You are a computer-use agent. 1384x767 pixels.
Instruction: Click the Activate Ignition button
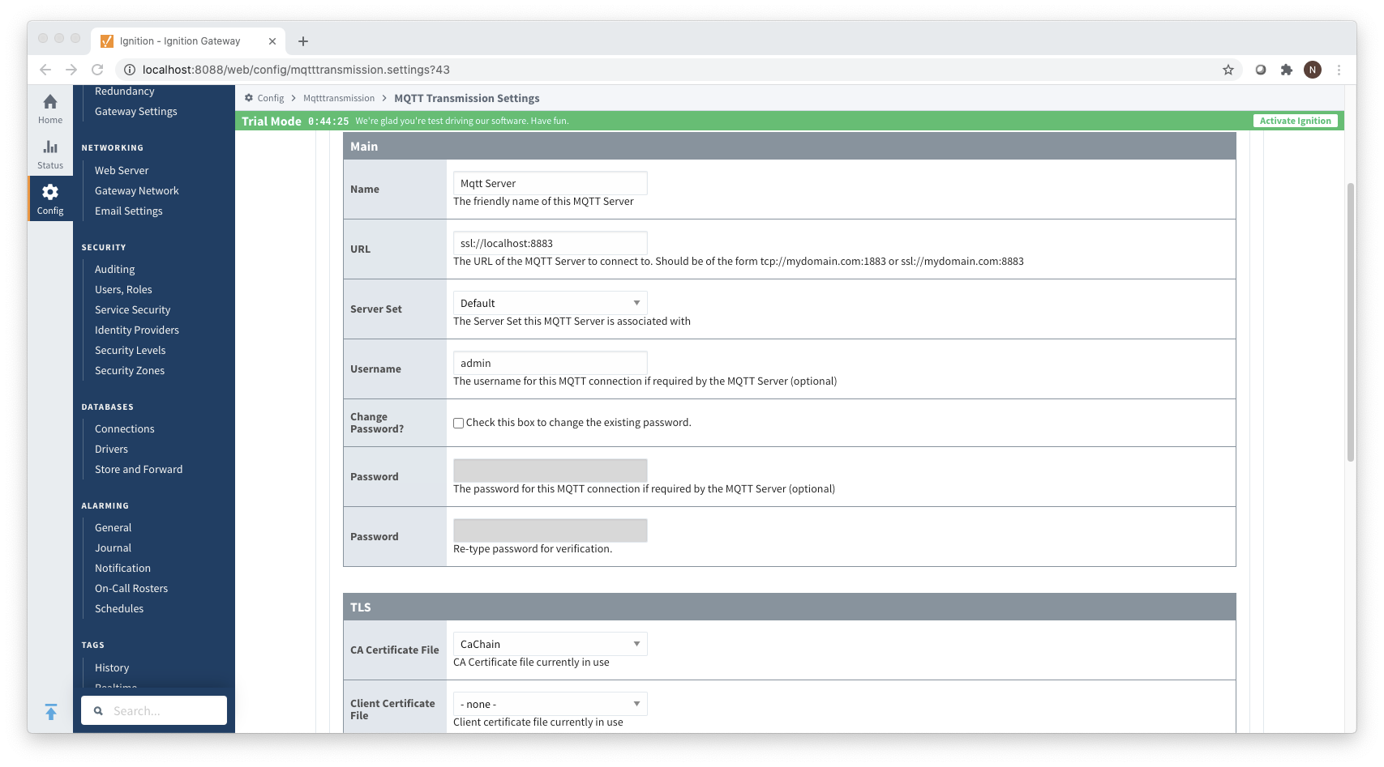coord(1295,121)
